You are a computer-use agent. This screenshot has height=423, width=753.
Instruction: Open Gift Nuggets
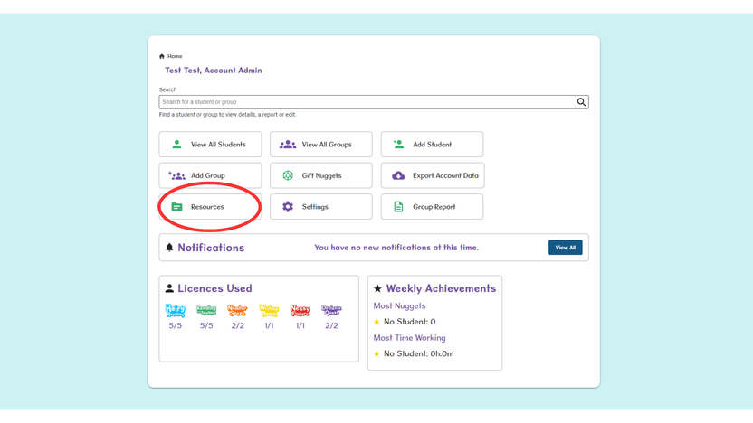[x=320, y=175]
